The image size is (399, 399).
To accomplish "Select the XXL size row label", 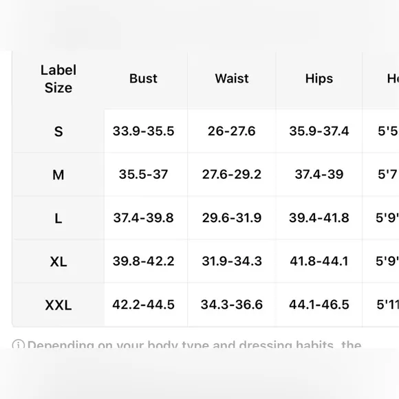I will tap(58, 305).
